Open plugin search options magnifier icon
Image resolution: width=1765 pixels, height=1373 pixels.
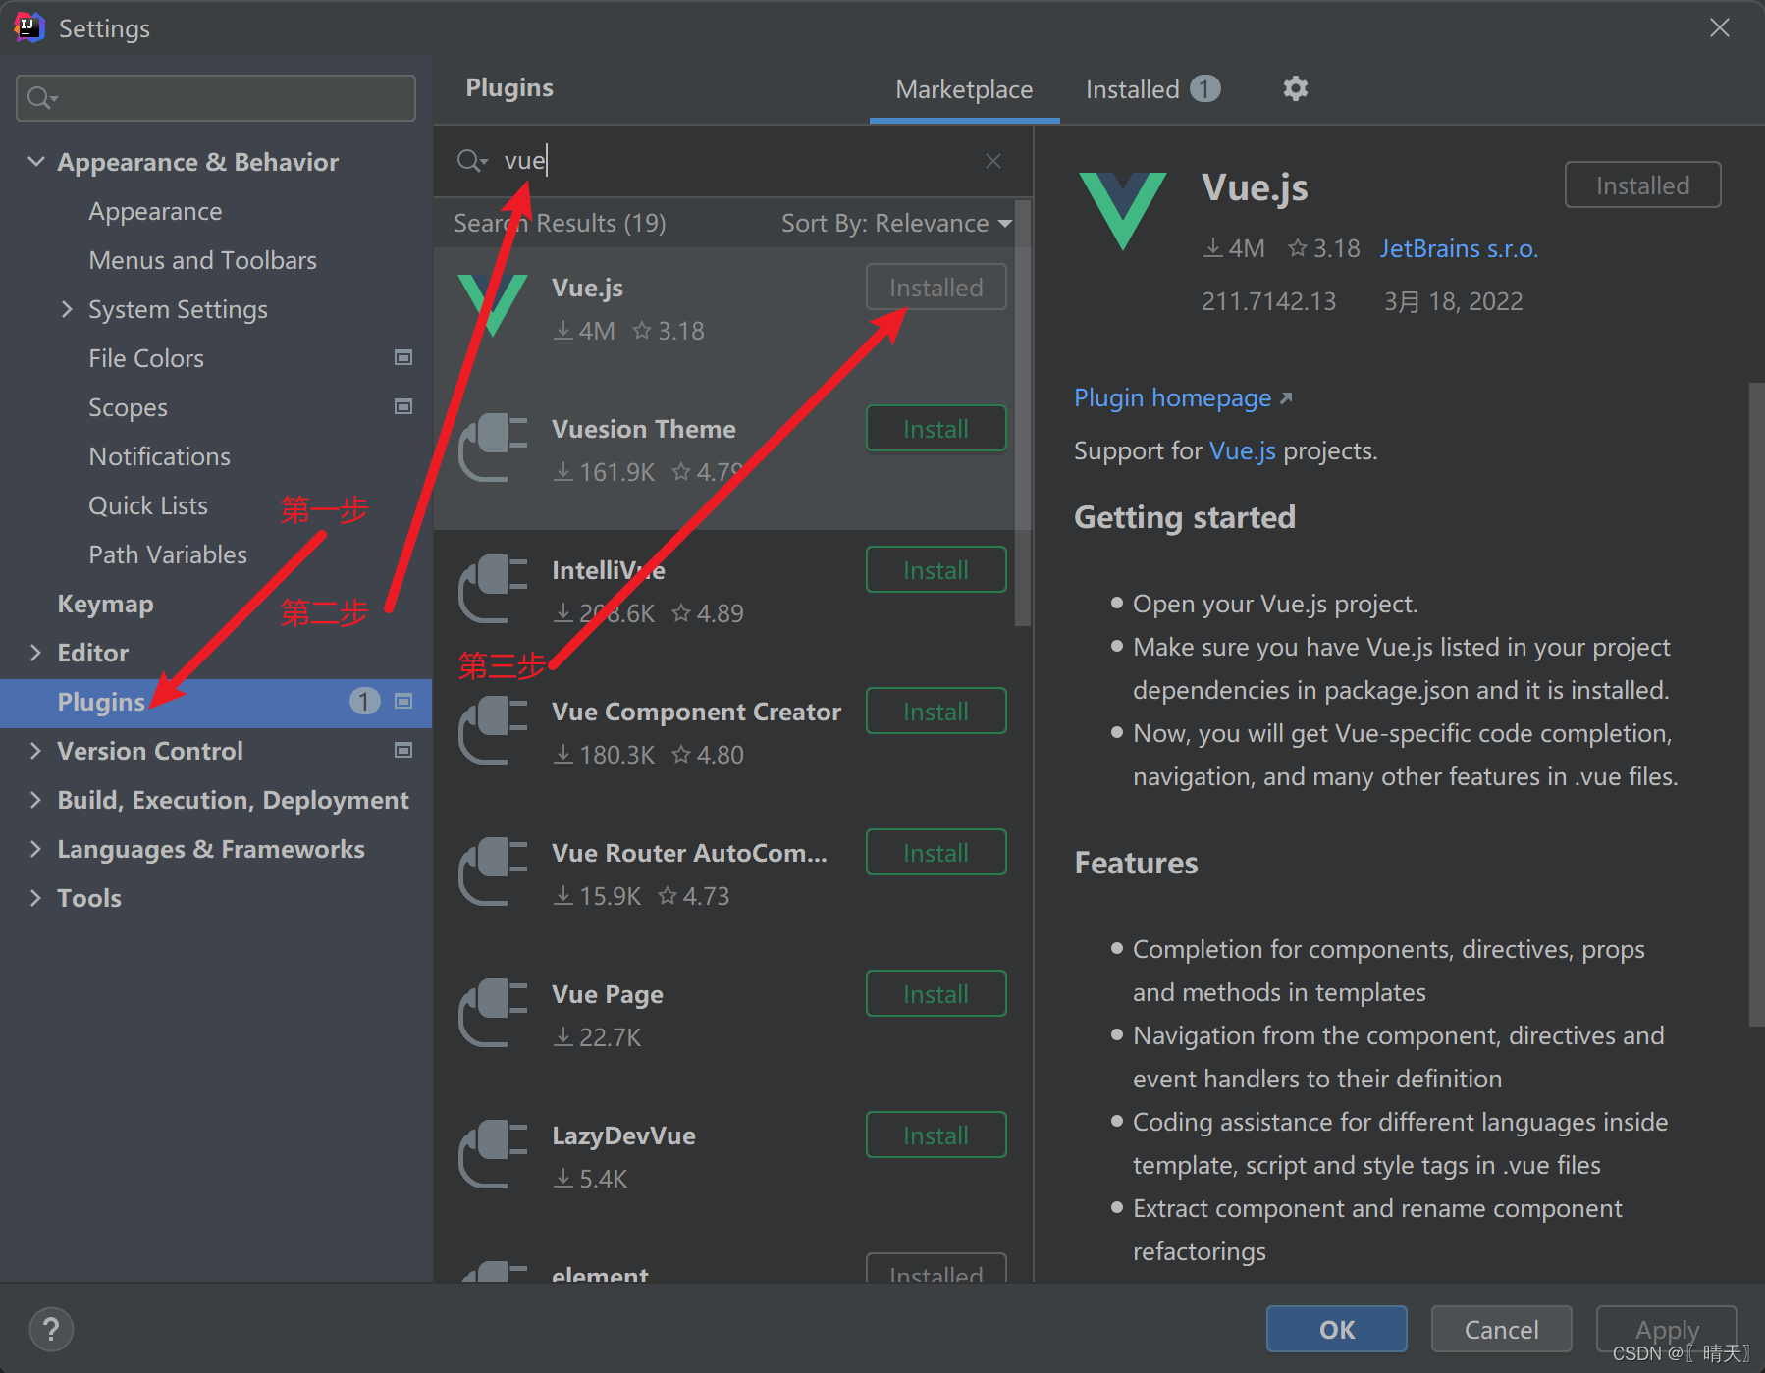tap(472, 160)
